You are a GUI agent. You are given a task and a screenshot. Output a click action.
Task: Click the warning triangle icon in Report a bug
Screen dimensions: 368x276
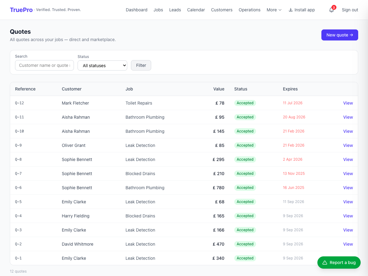pyautogui.click(x=325, y=263)
